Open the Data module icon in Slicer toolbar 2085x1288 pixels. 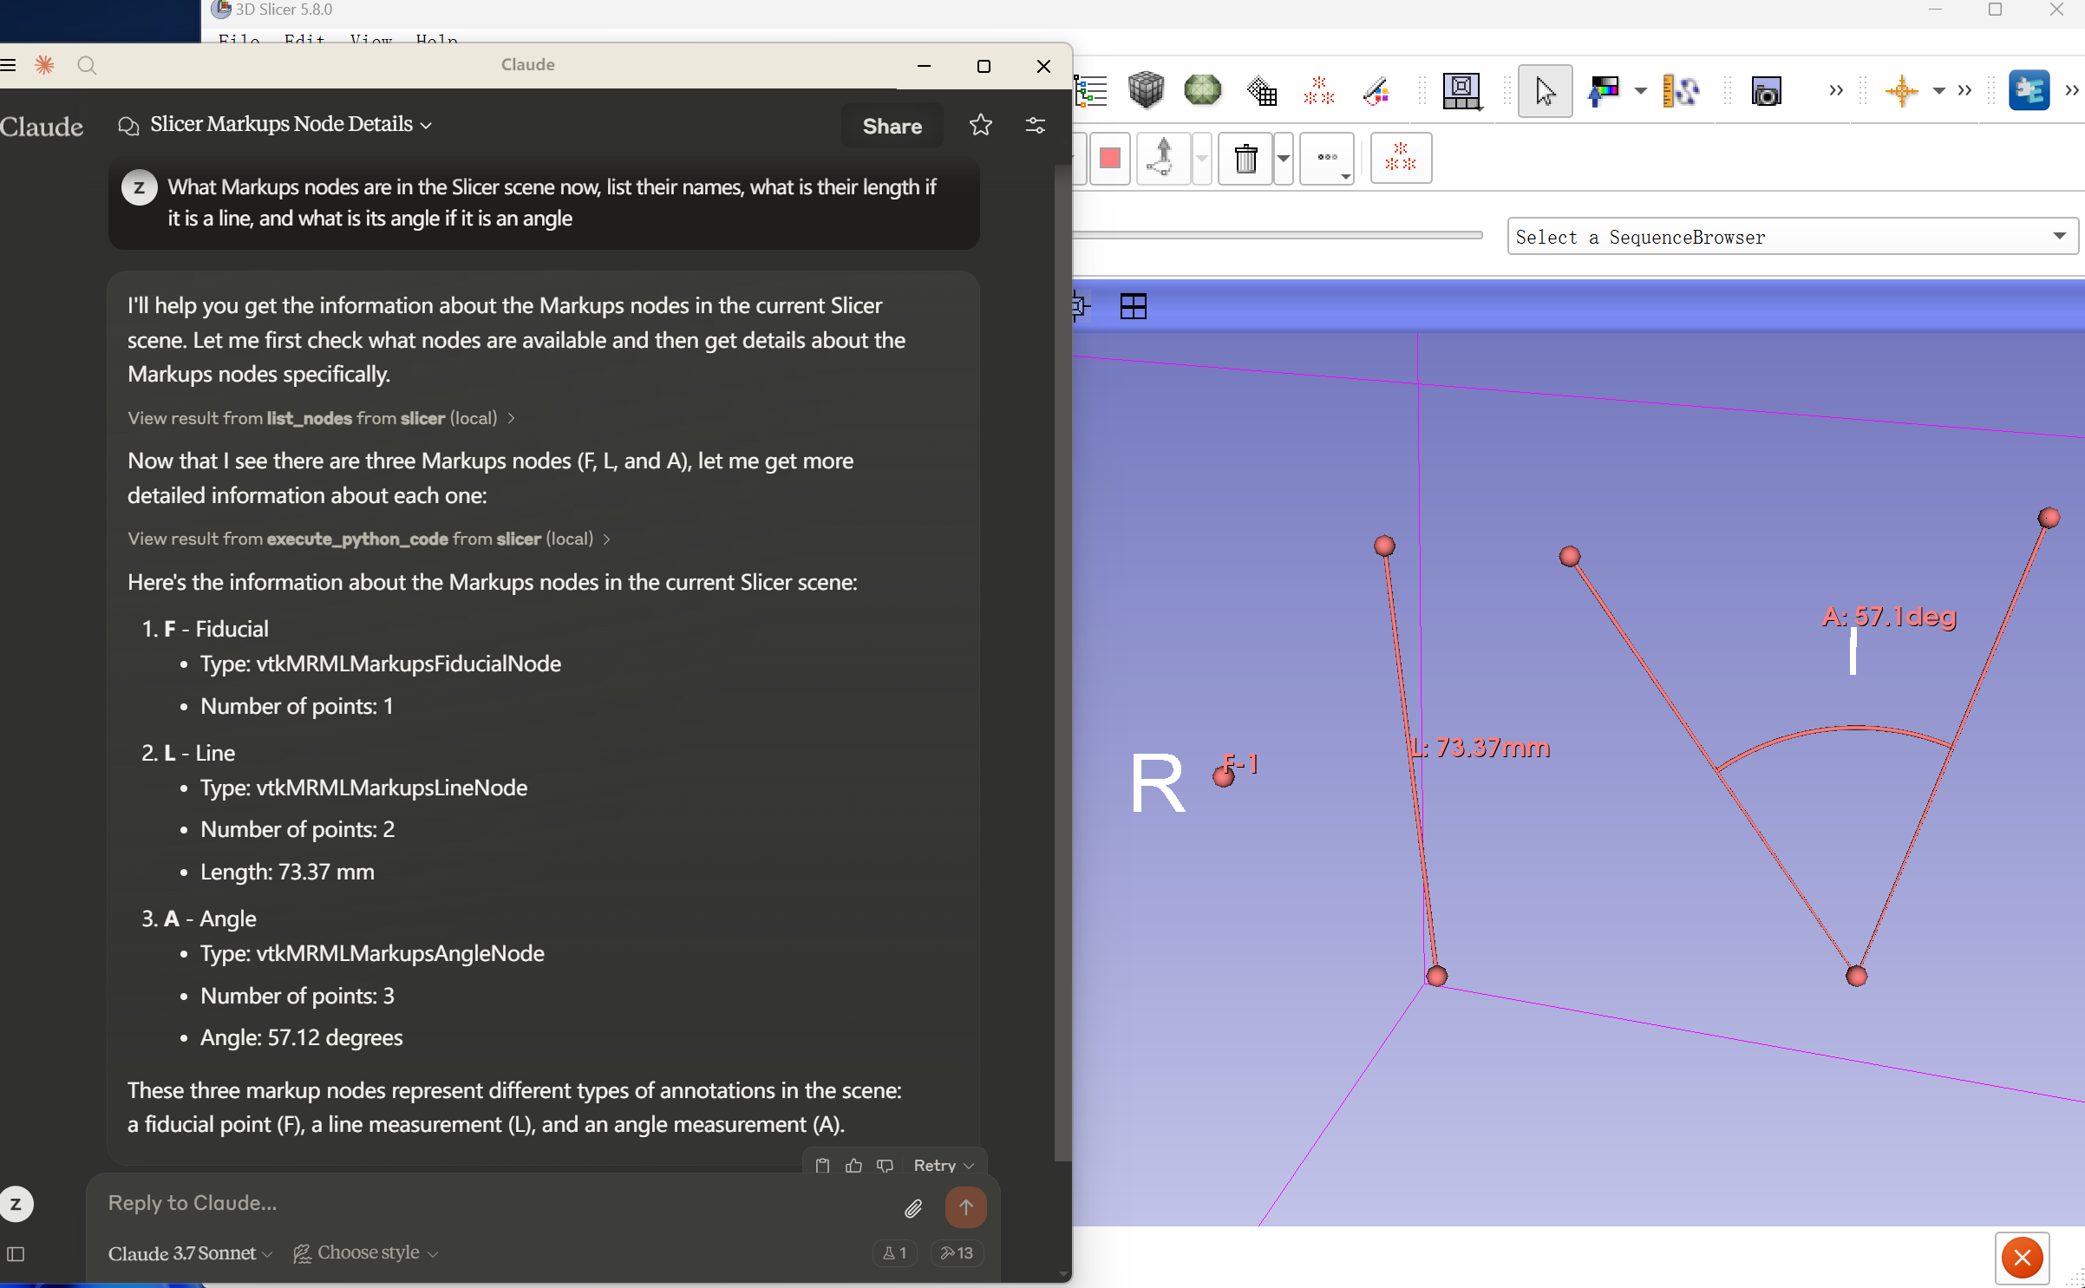(x=1091, y=90)
